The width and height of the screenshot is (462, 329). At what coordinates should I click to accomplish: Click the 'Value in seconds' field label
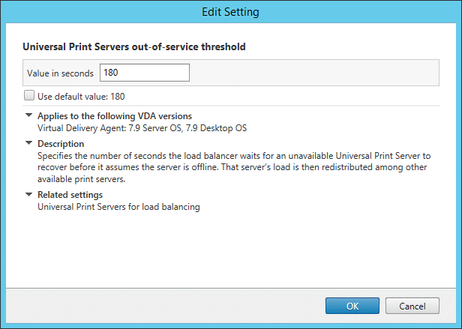(60, 73)
